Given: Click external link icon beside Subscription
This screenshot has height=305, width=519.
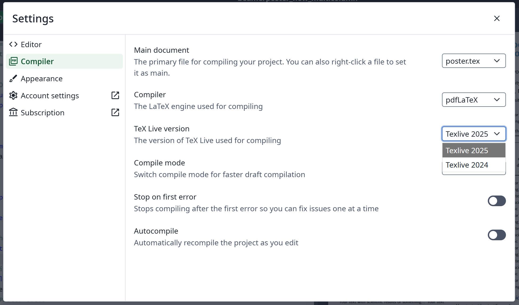Looking at the screenshot, I should point(115,112).
